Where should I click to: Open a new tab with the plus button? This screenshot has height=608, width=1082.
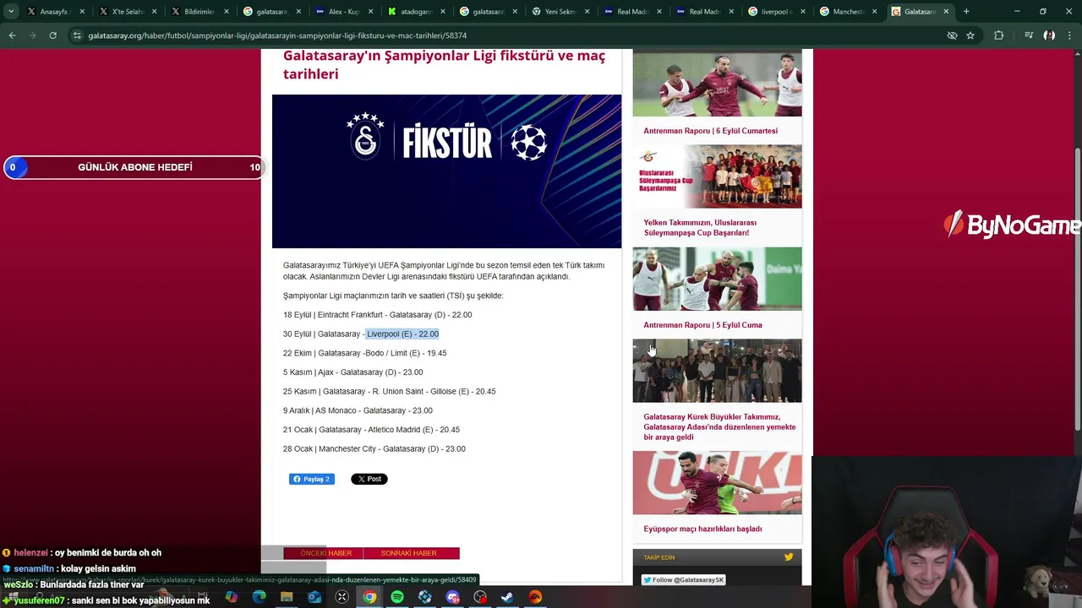[x=966, y=12]
